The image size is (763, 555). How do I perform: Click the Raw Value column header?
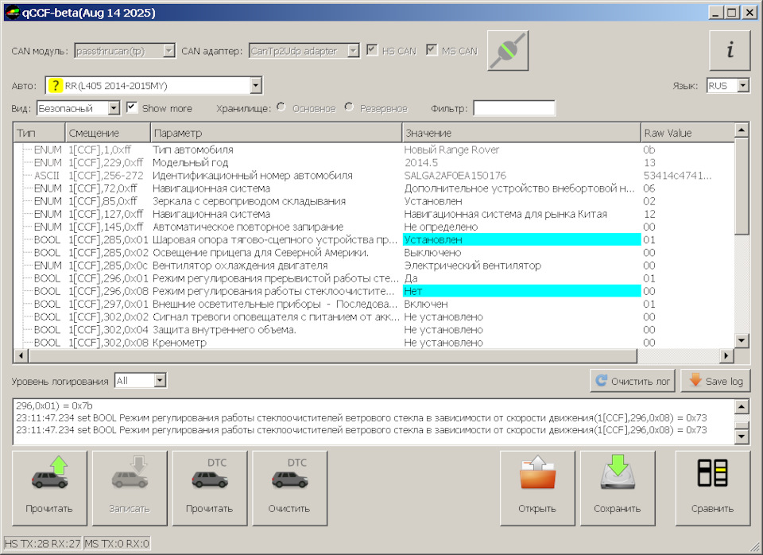point(687,133)
